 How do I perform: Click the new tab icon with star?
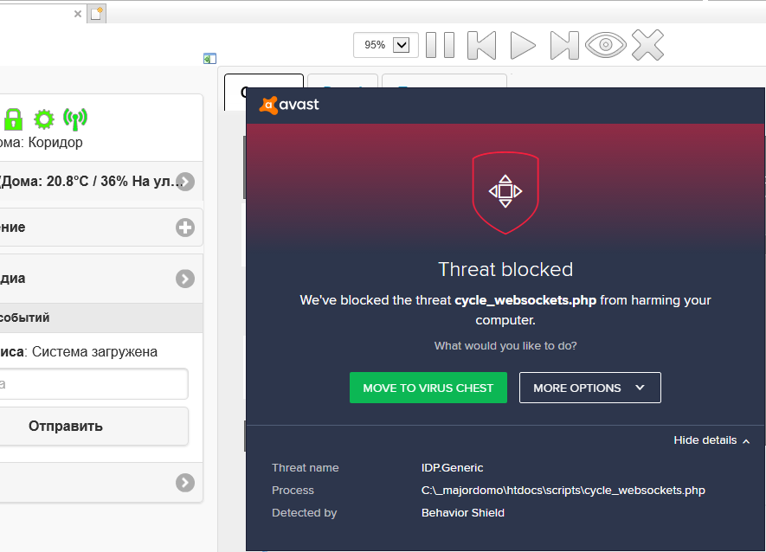[x=97, y=14]
